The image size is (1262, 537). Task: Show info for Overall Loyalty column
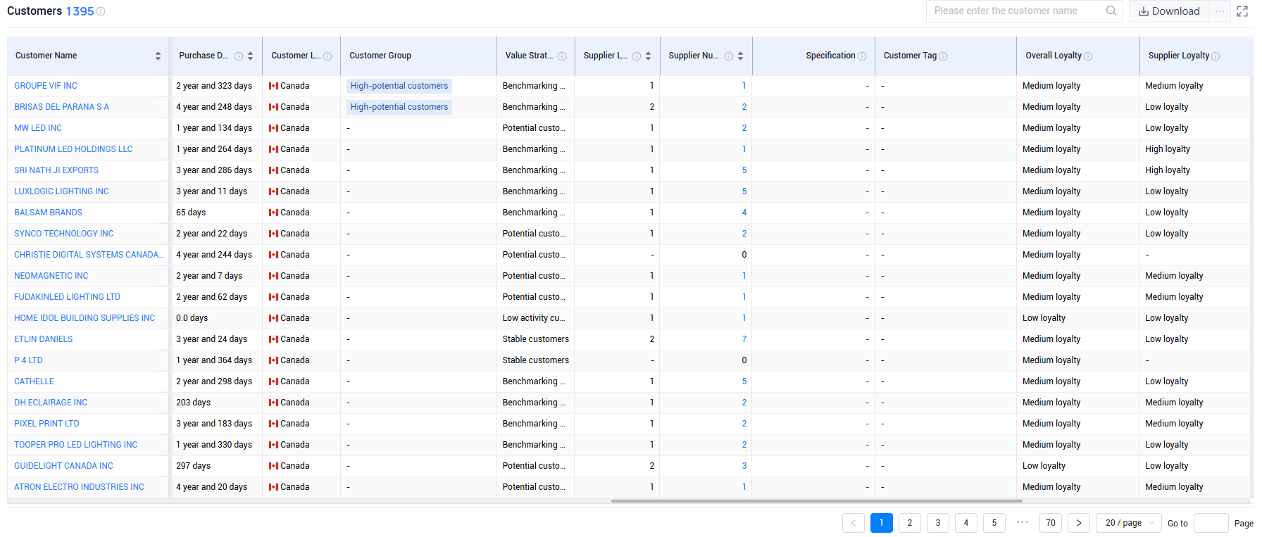coord(1088,56)
